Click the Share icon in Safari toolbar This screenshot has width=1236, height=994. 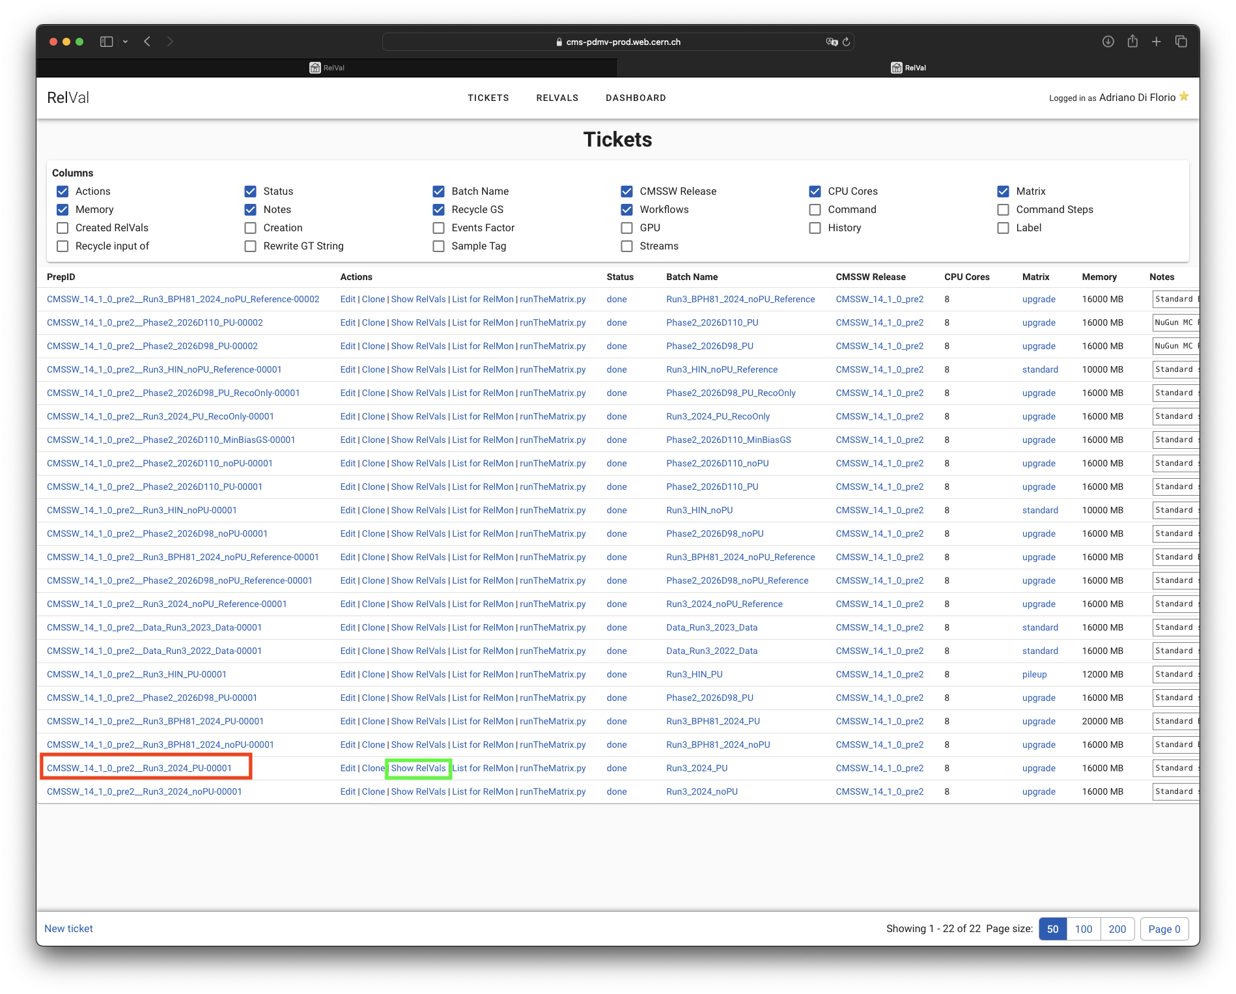pyautogui.click(x=1132, y=42)
